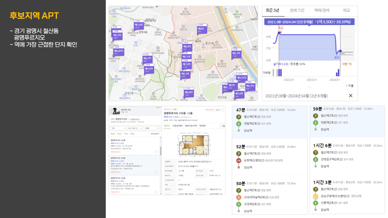
Task: Click the 최저 low point on price chart
Action: pyautogui.click(x=337, y=54)
